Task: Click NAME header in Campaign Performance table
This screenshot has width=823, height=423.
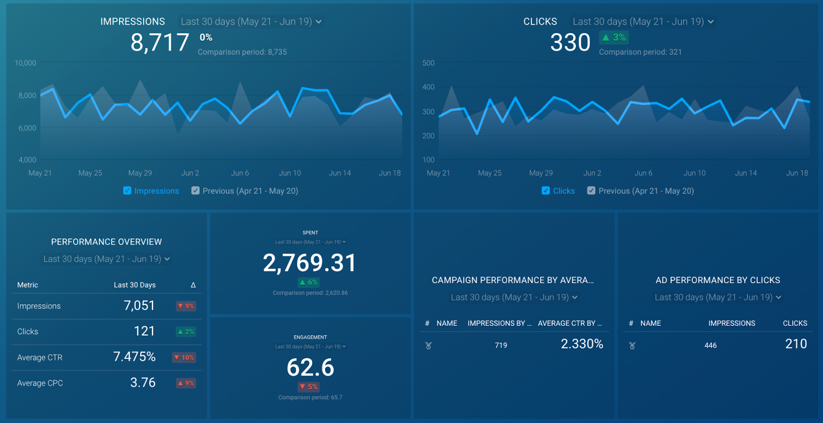Action: pos(447,323)
